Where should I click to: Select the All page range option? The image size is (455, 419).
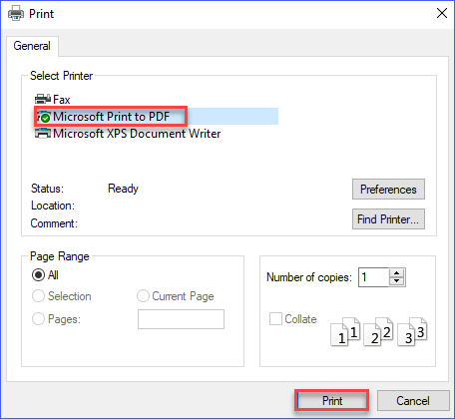tap(38, 275)
